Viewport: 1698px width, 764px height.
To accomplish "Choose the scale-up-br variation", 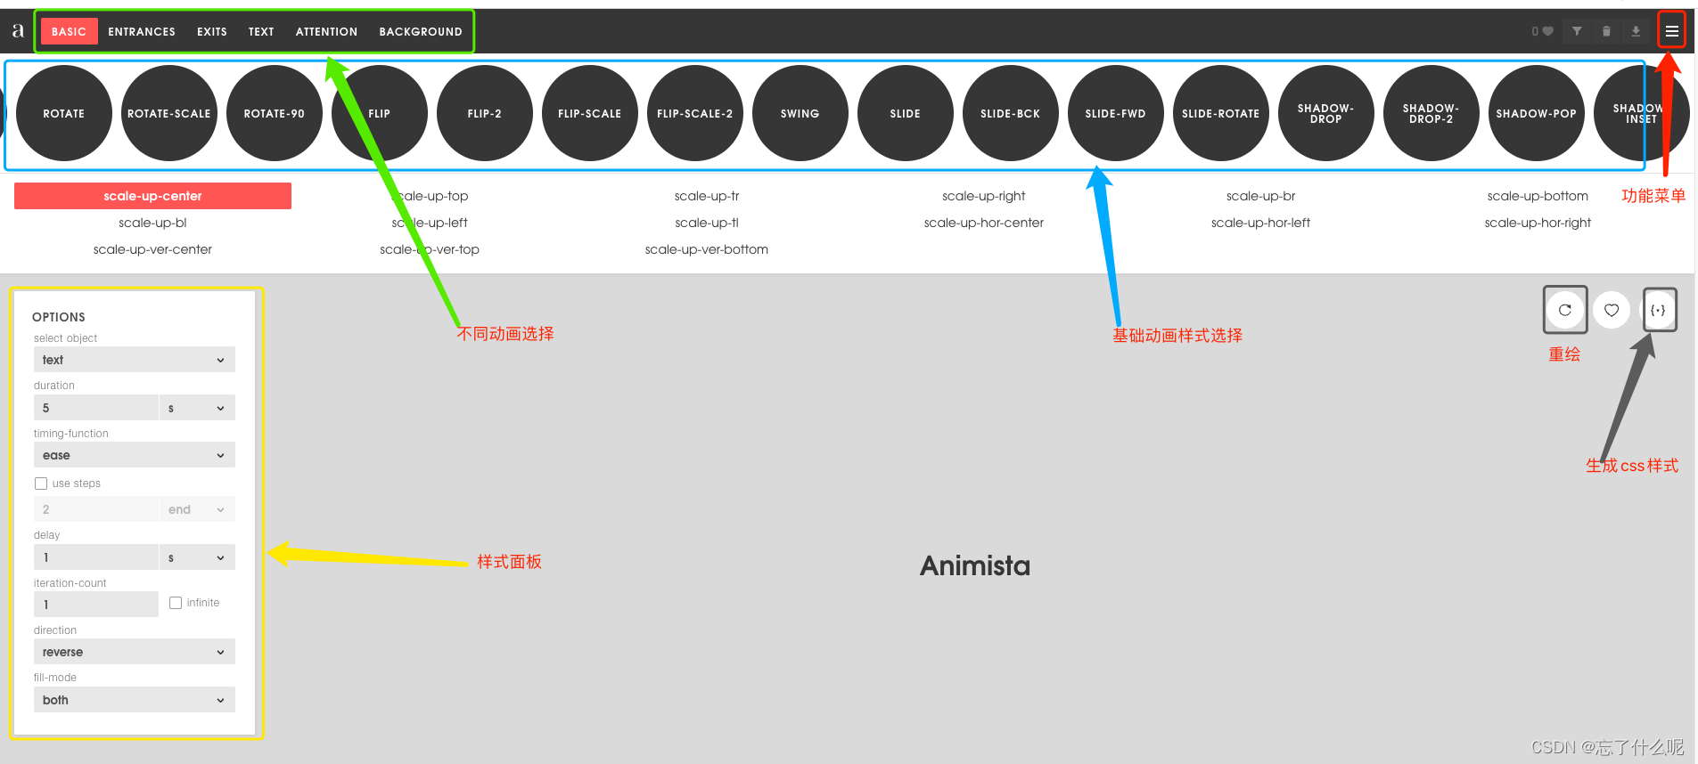I will (x=1261, y=196).
